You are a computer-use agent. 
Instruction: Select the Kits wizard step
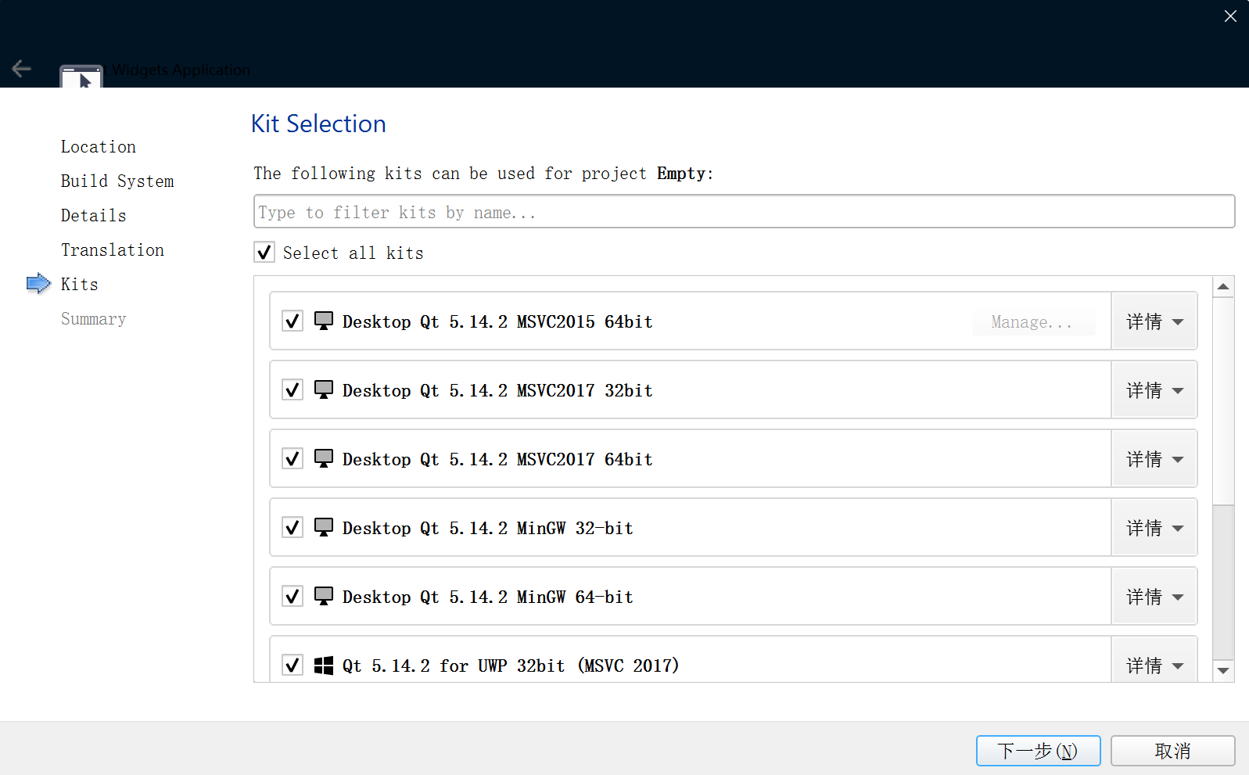80,285
